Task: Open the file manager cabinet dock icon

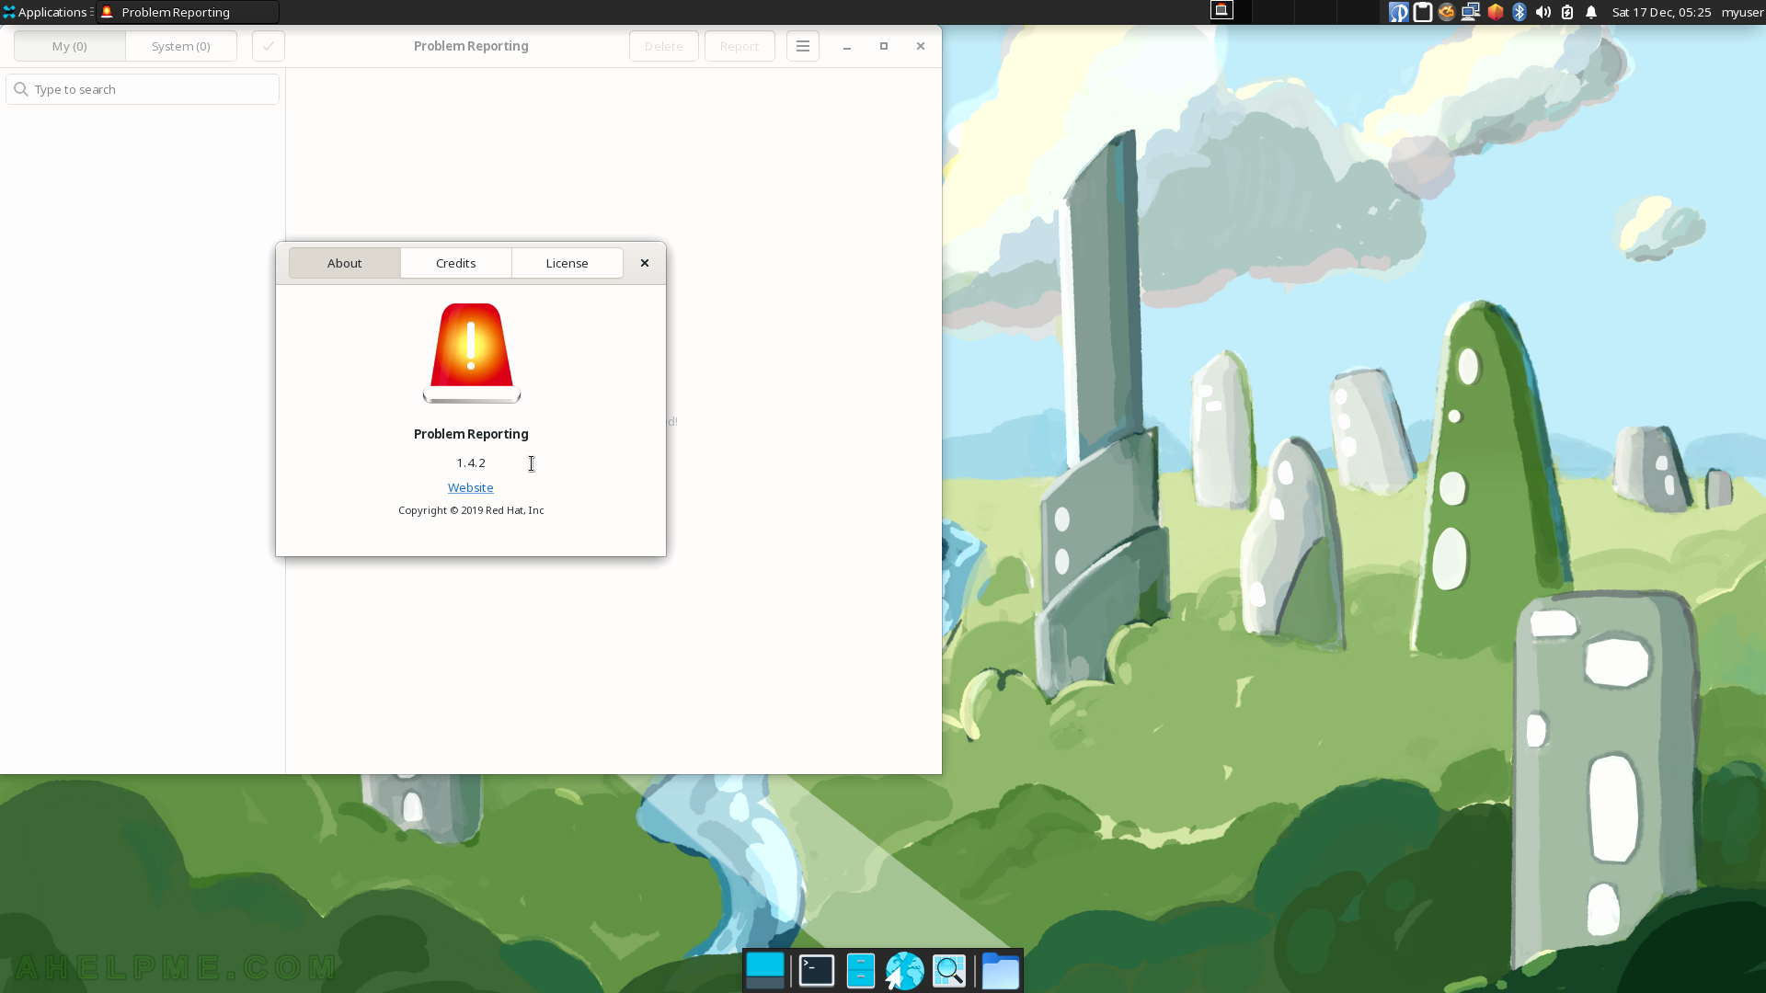Action: click(x=861, y=971)
